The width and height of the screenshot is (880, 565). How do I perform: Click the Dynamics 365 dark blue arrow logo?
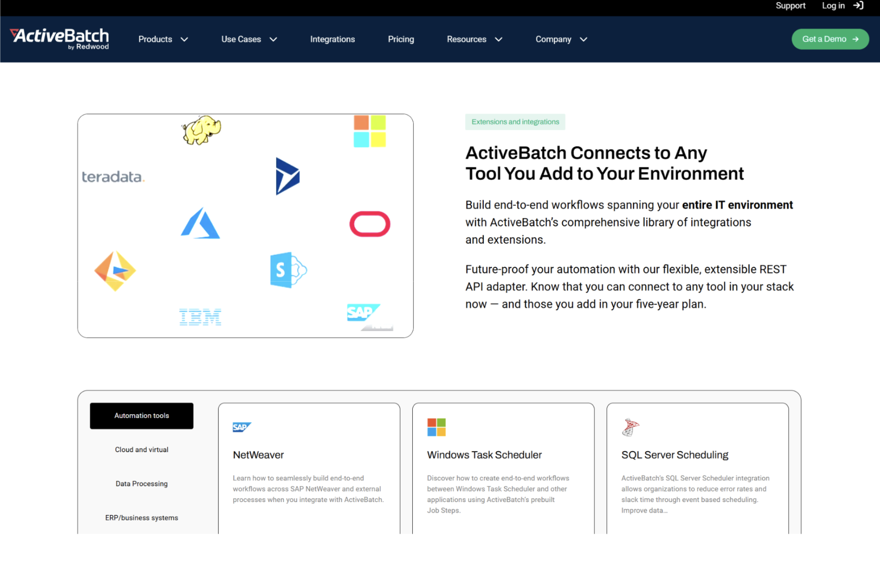288,176
